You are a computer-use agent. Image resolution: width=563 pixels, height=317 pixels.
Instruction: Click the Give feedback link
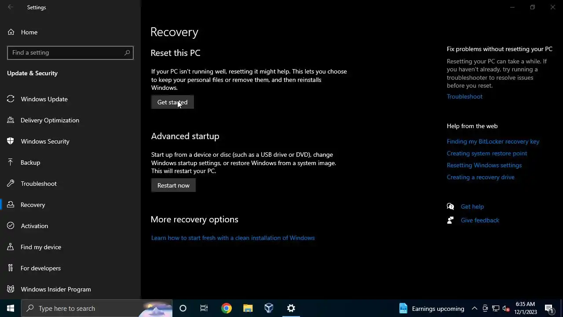[x=480, y=220]
